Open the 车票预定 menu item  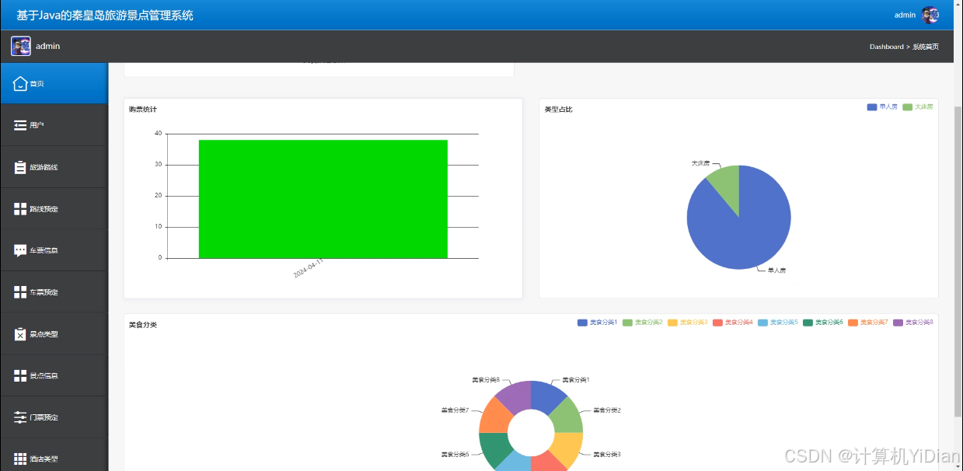click(x=54, y=292)
